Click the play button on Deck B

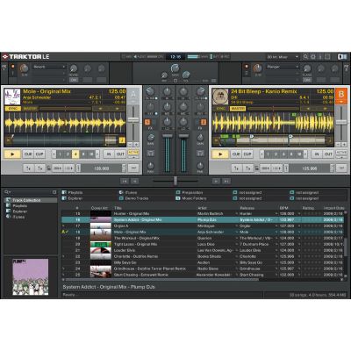coord(220,154)
